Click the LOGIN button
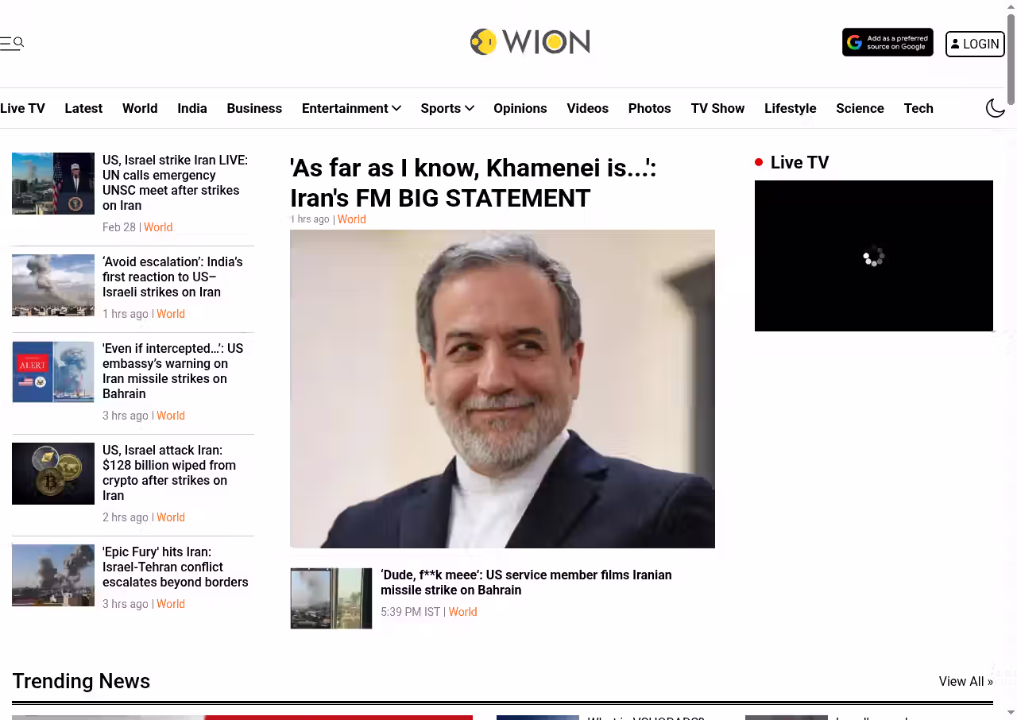 pyautogui.click(x=975, y=44)
